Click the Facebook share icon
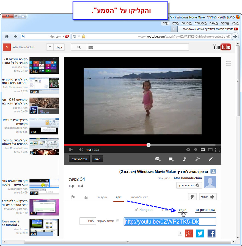 (x=211, y=233)
